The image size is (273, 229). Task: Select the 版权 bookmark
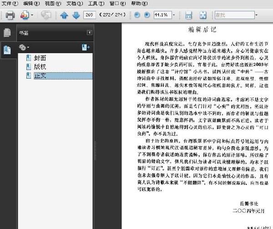[x=40, y=67]
